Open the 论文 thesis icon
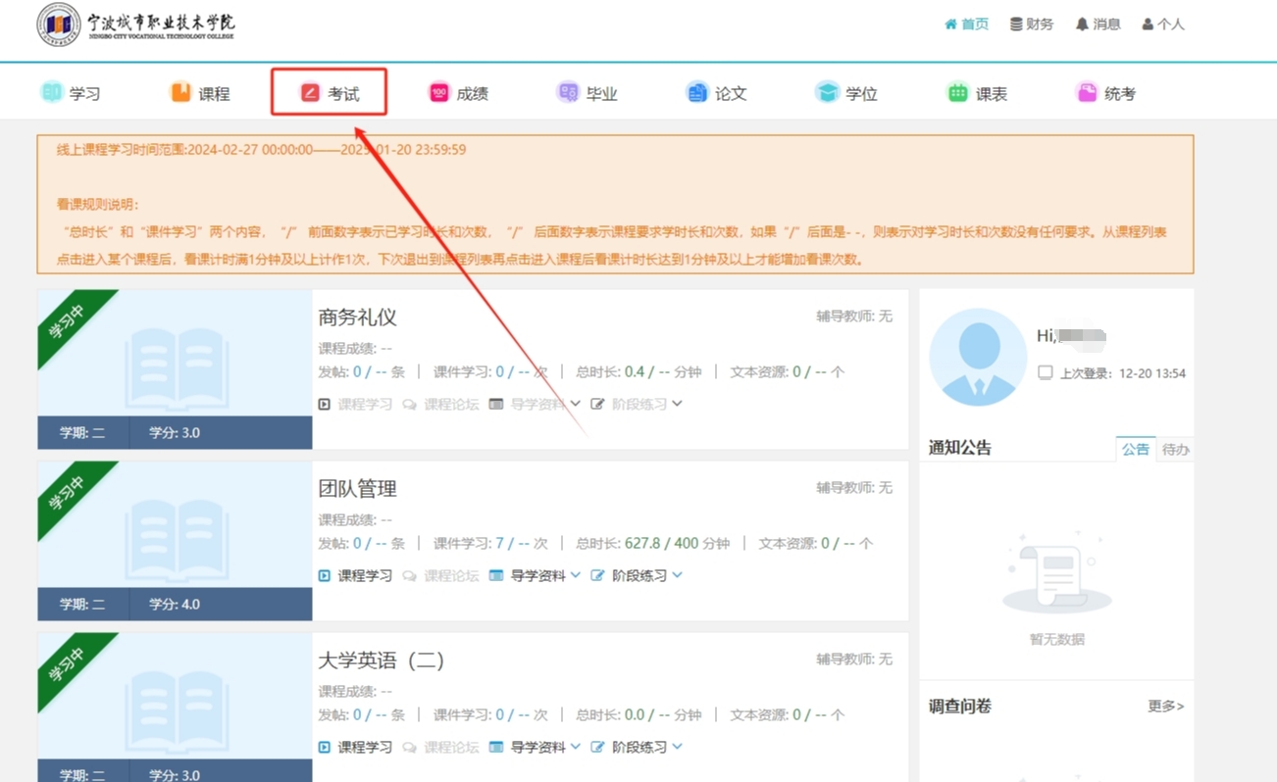Screen dimensions: 1277x782 pos(697,93)
